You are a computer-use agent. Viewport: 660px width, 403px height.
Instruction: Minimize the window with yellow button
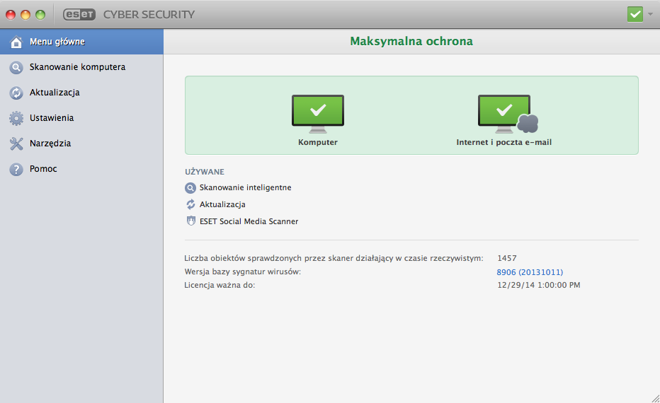25,15
